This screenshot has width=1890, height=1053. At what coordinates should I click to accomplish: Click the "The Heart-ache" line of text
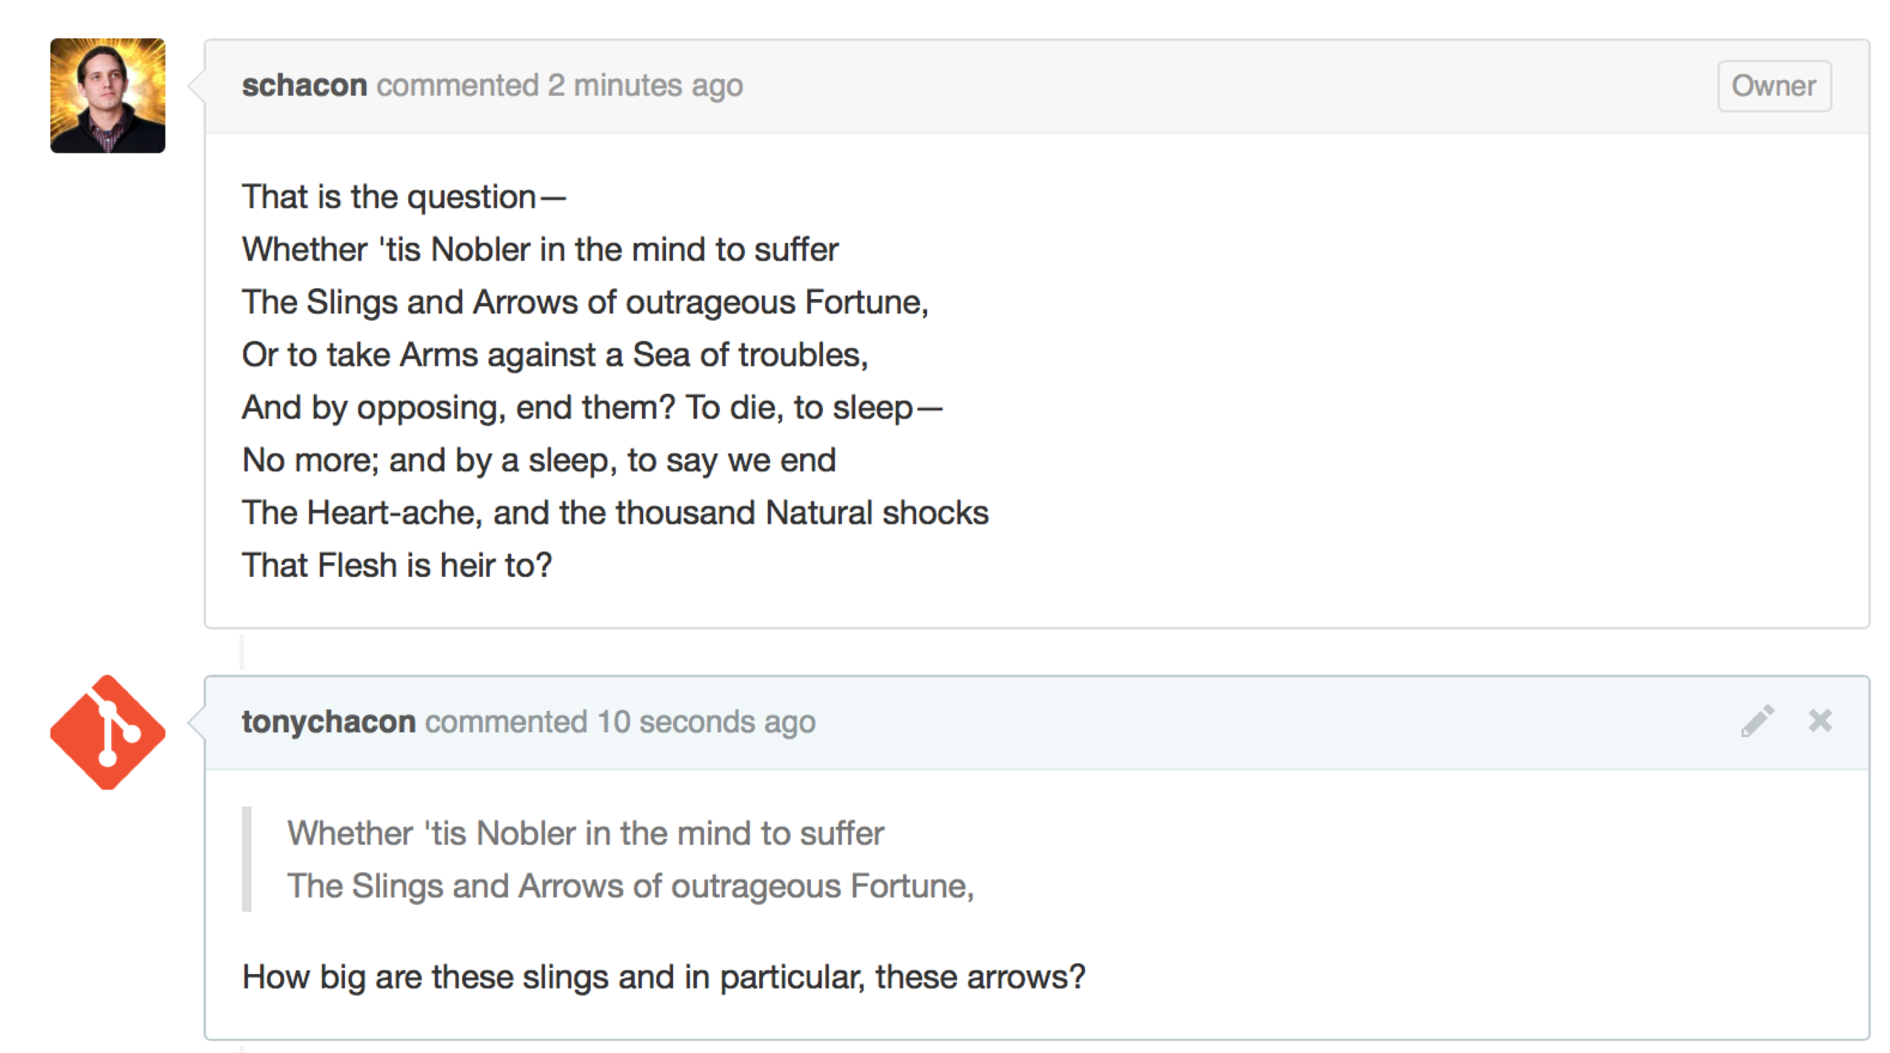[615, 512]
